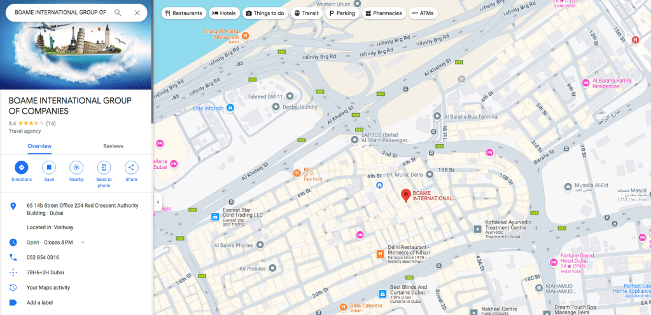Collapse the side panel arrow
The width and height of the screenshot is (651, 315).
[158, 202]
